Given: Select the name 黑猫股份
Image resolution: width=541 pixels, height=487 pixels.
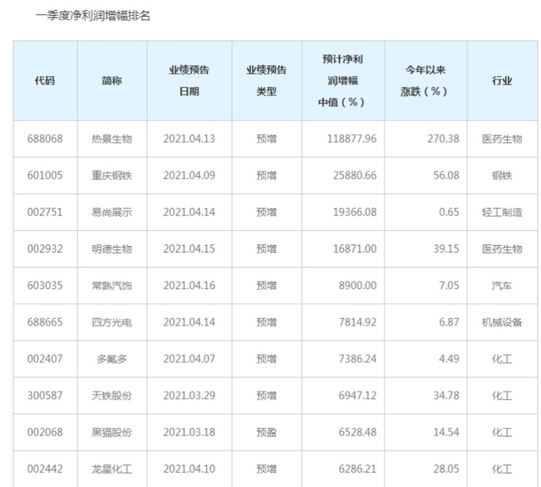Looking at the screenshot, I should pyautogui.click(x=112, y=432).
